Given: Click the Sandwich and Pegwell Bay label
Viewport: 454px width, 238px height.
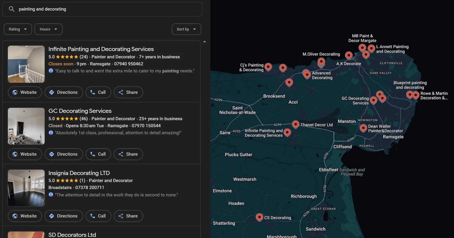Looking at the screenshot, I should click(352, 172).
